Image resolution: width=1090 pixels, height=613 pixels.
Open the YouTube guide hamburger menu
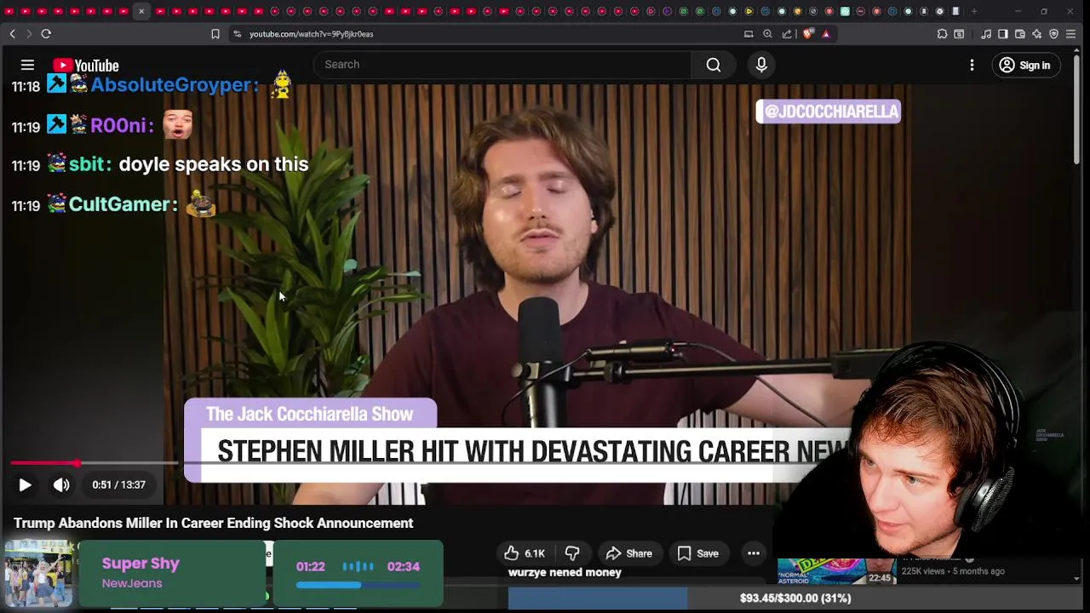pos(27,65)
